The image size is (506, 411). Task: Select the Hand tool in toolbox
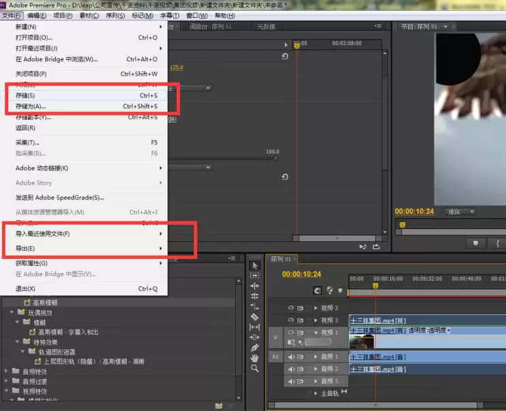point(254,358)
